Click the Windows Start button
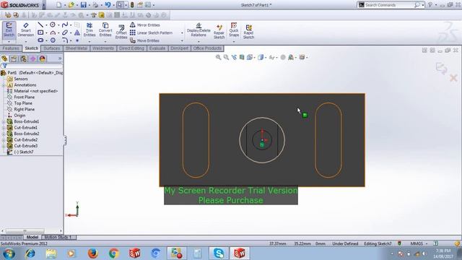The height and width of the screenshot is (260, 462). tap(9, 253)
